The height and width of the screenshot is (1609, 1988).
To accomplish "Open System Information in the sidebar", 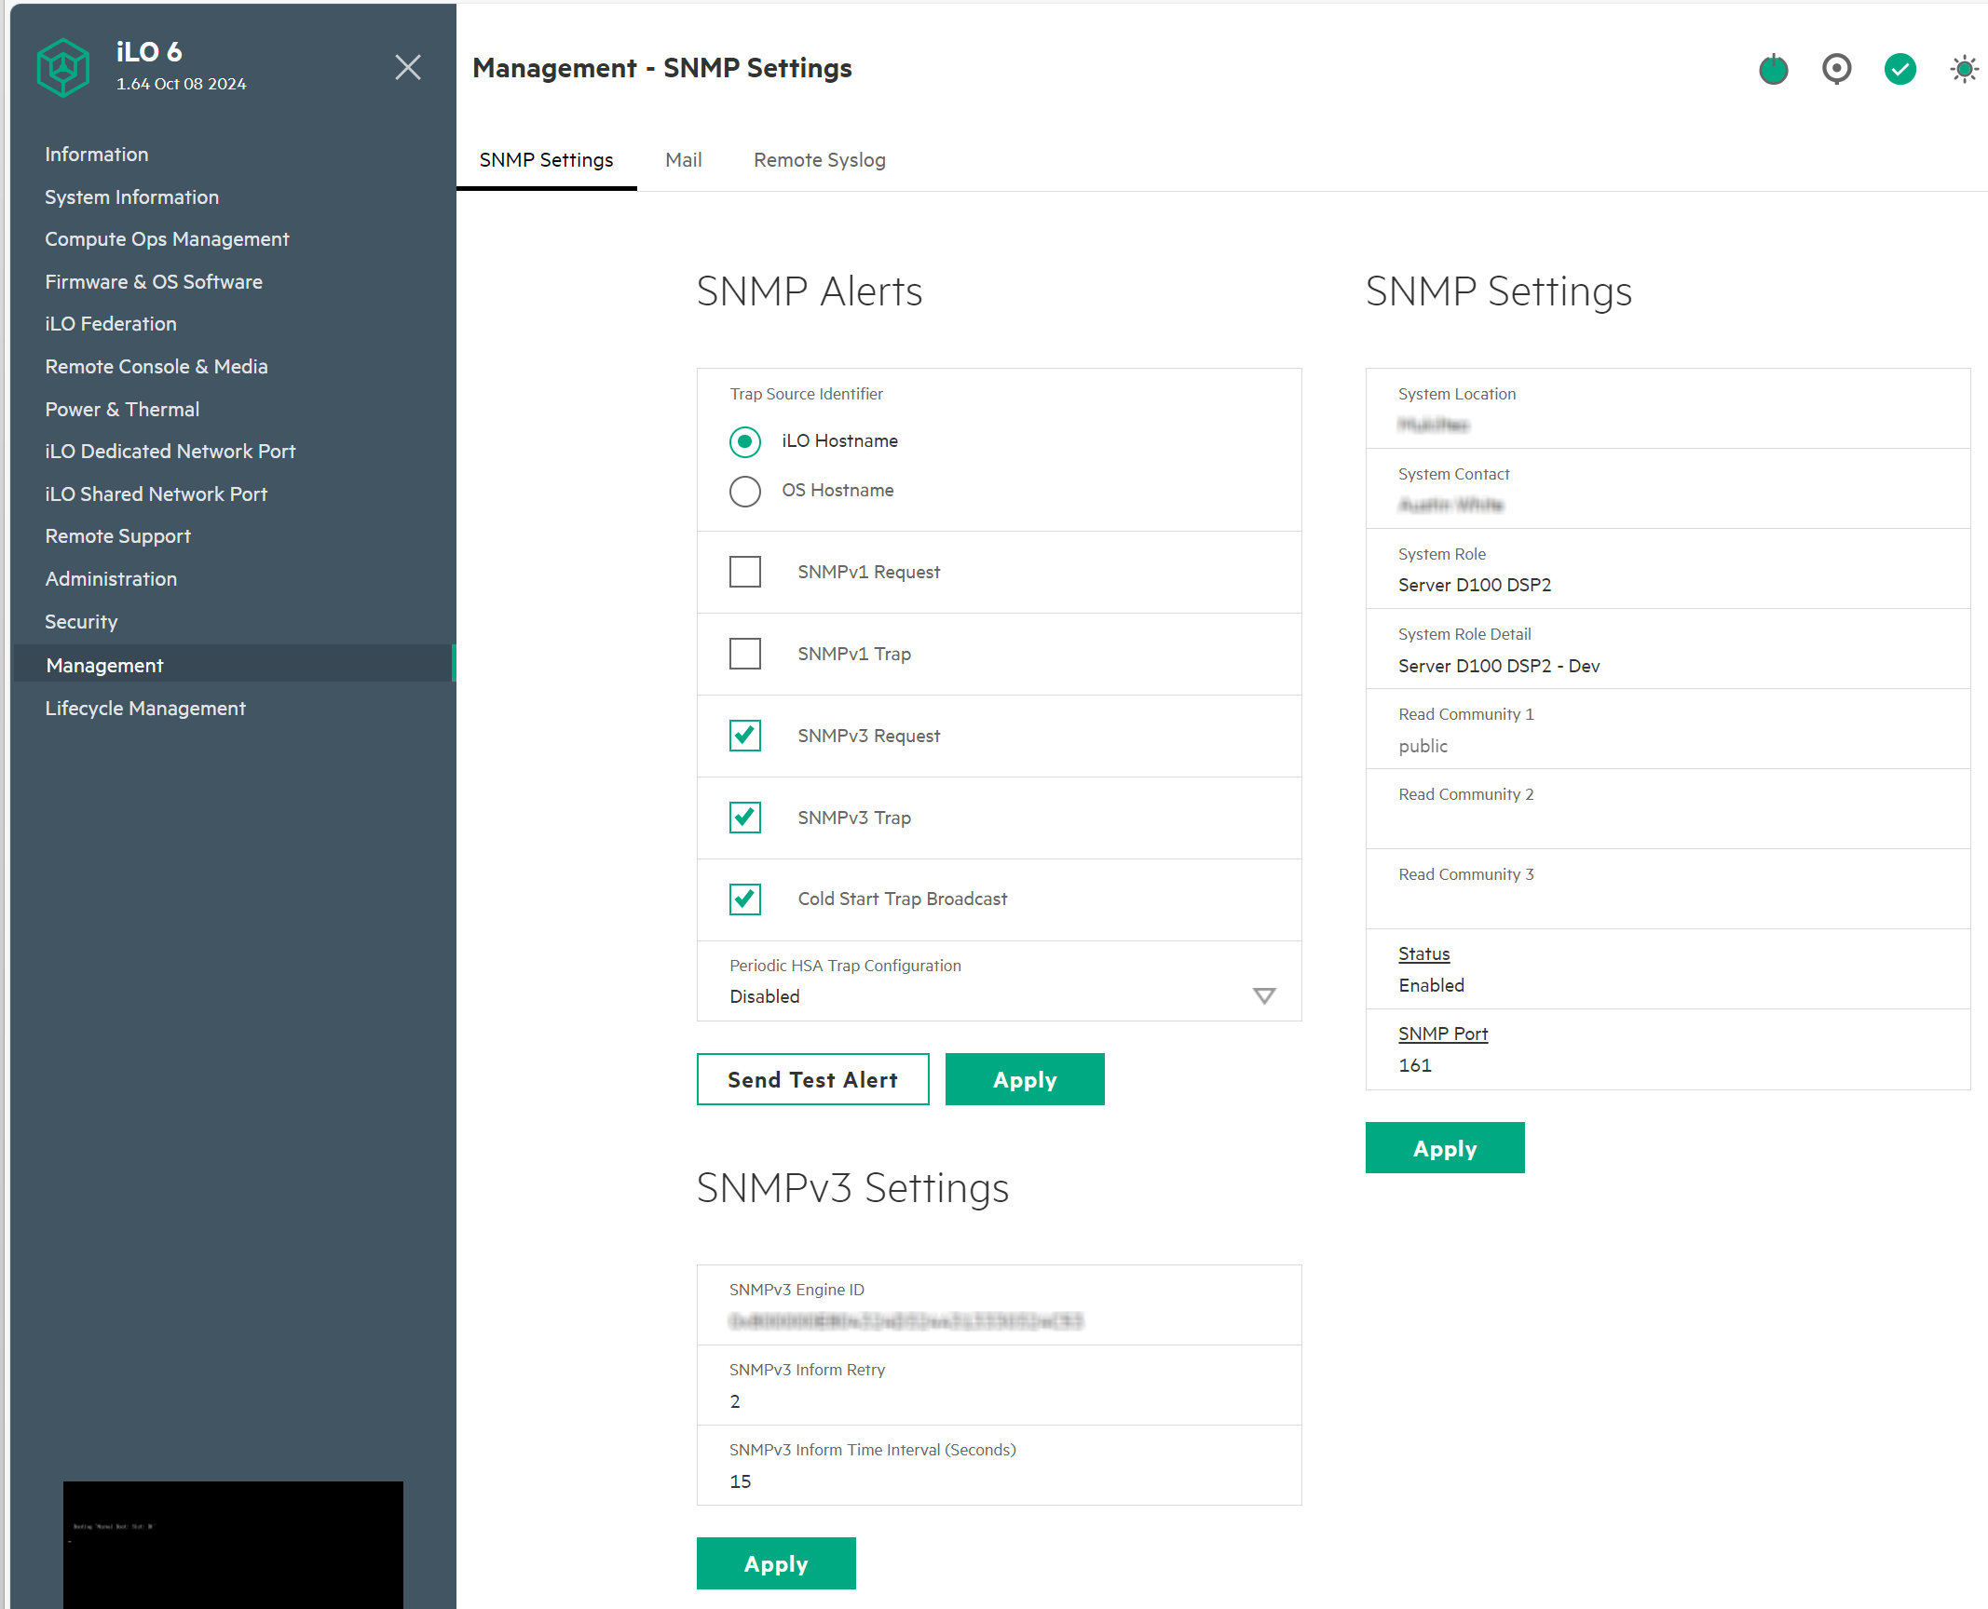I will click(132, 197).
